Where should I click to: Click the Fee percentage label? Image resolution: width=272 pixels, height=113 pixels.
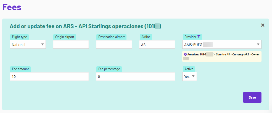pos(109,69)
